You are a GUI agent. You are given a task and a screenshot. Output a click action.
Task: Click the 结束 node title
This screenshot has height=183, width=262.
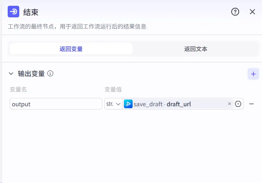tap(31, 12)
